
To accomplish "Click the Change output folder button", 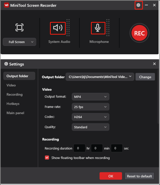I will pos(145,77).
